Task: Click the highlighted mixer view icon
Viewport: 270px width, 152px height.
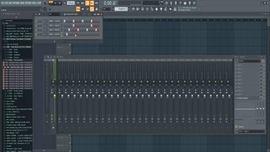Action: point(92,9)
